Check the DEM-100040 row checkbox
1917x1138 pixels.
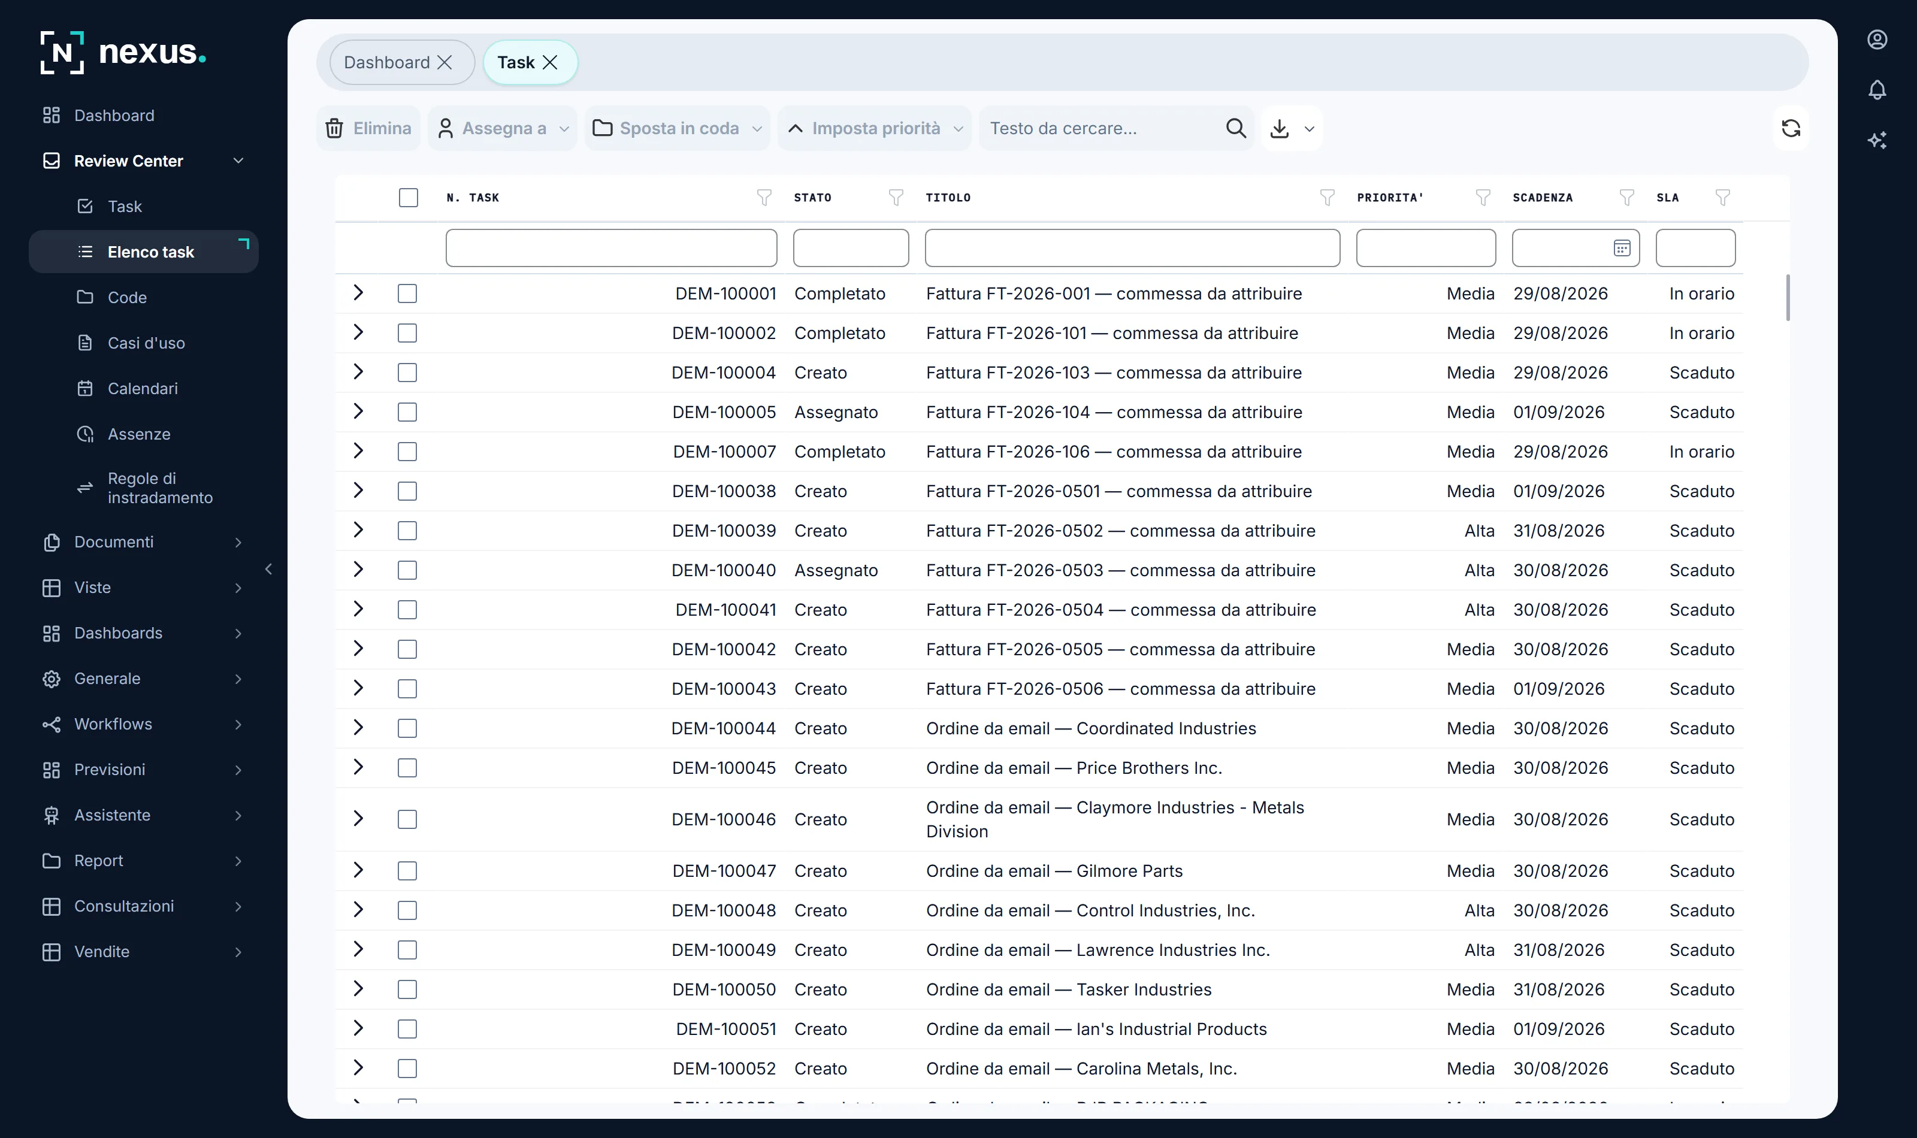pos(407,571)
